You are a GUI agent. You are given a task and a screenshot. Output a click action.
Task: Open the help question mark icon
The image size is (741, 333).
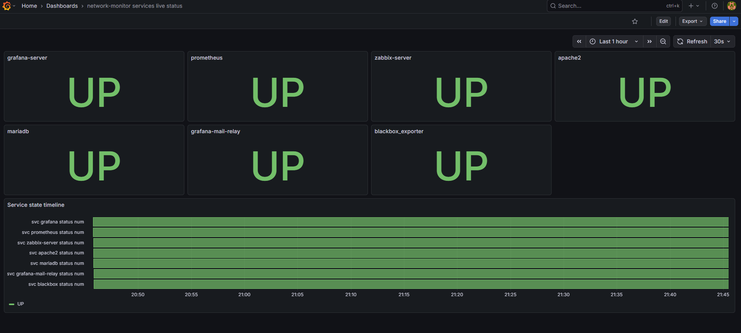pyautogui.click(x=715, y=6)
